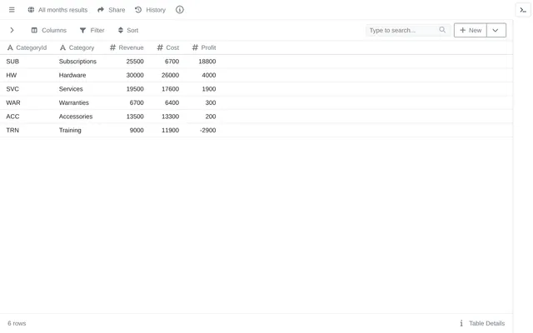Image resolution: width=533 pixels, height=333 pixels.
Task: Expand the left sidebar chevron
Action: pyautogui.click(x=12, y=30)
